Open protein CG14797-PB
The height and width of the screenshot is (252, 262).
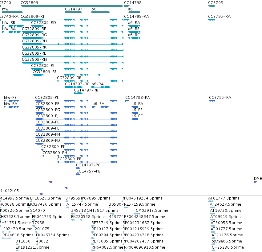(79, 174)
